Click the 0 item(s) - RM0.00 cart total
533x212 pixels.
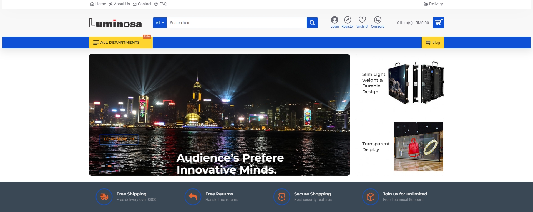point(413,23)
